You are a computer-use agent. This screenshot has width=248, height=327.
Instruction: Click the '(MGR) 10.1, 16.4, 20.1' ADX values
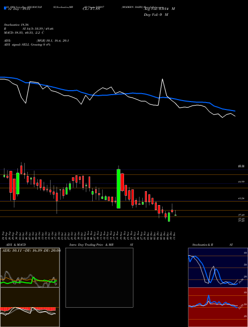coord(53,41)
